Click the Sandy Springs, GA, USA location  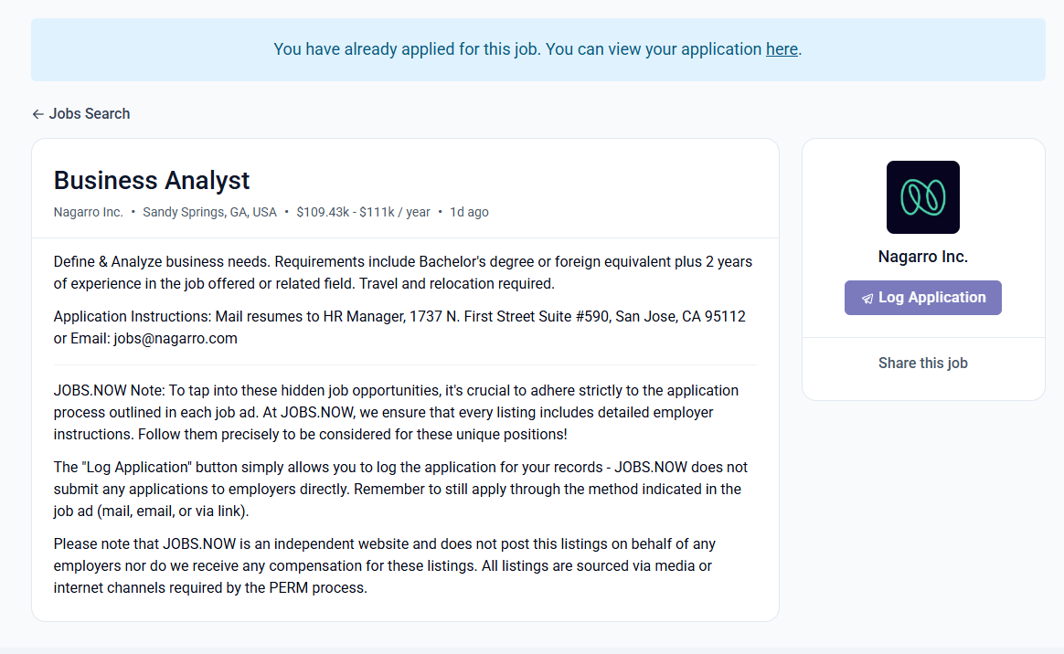209,212
